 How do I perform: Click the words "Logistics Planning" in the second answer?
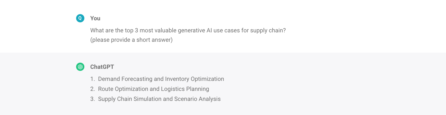pos(185,89)
